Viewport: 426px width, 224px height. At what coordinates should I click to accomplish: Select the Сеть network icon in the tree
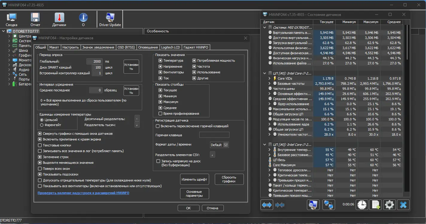coord(15,75)
